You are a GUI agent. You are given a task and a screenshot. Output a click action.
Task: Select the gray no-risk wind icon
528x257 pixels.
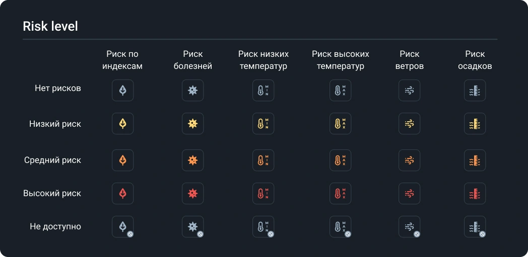409,91
